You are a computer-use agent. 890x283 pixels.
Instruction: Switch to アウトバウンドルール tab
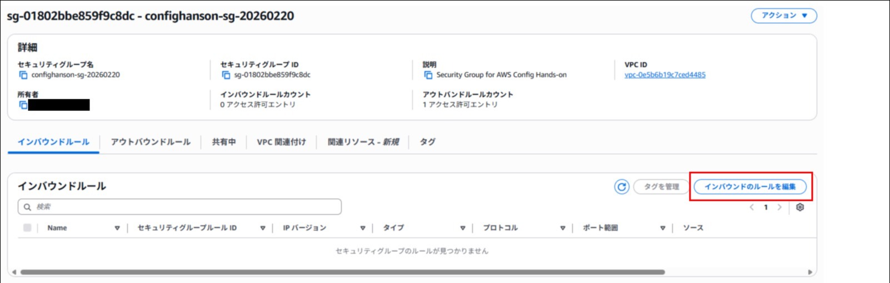click(x=151, y=142)
